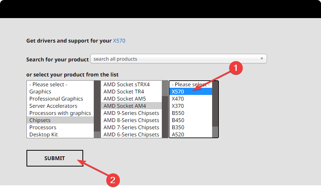Select Processors in the category list
The image size is (321, 194).
[43, 127]
